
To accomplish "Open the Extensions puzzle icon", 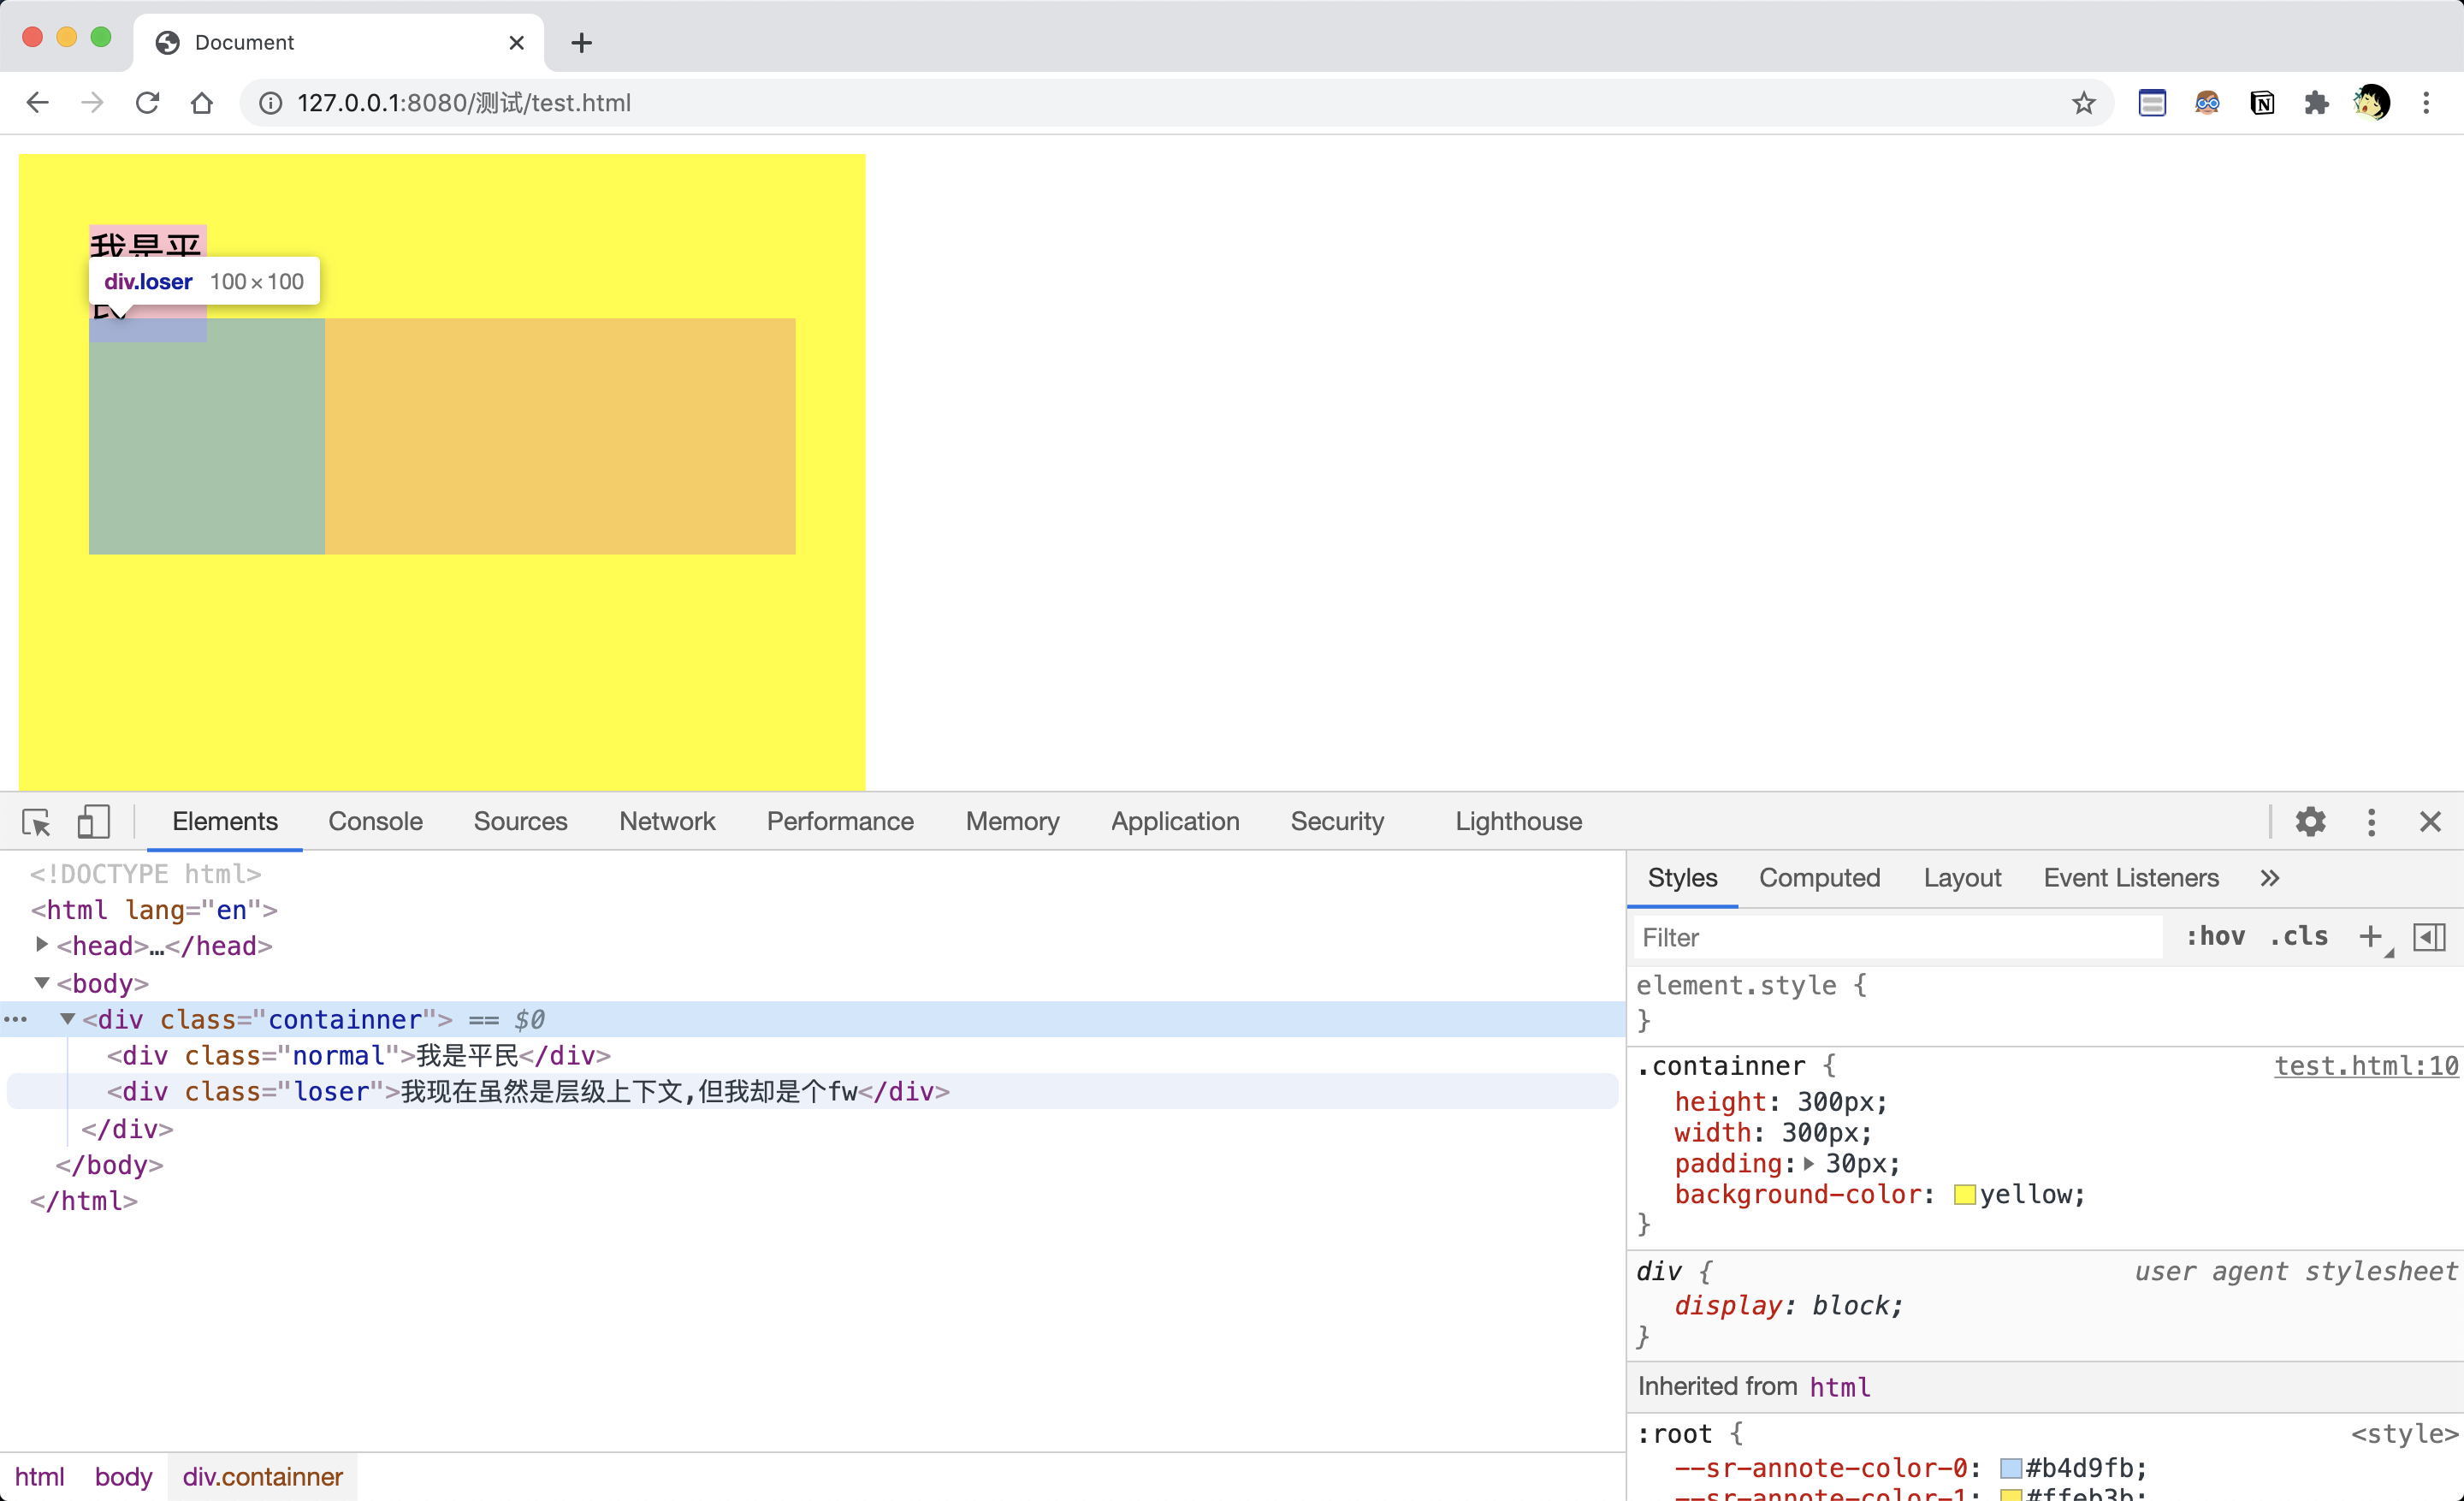I will tap(2316, 103).
